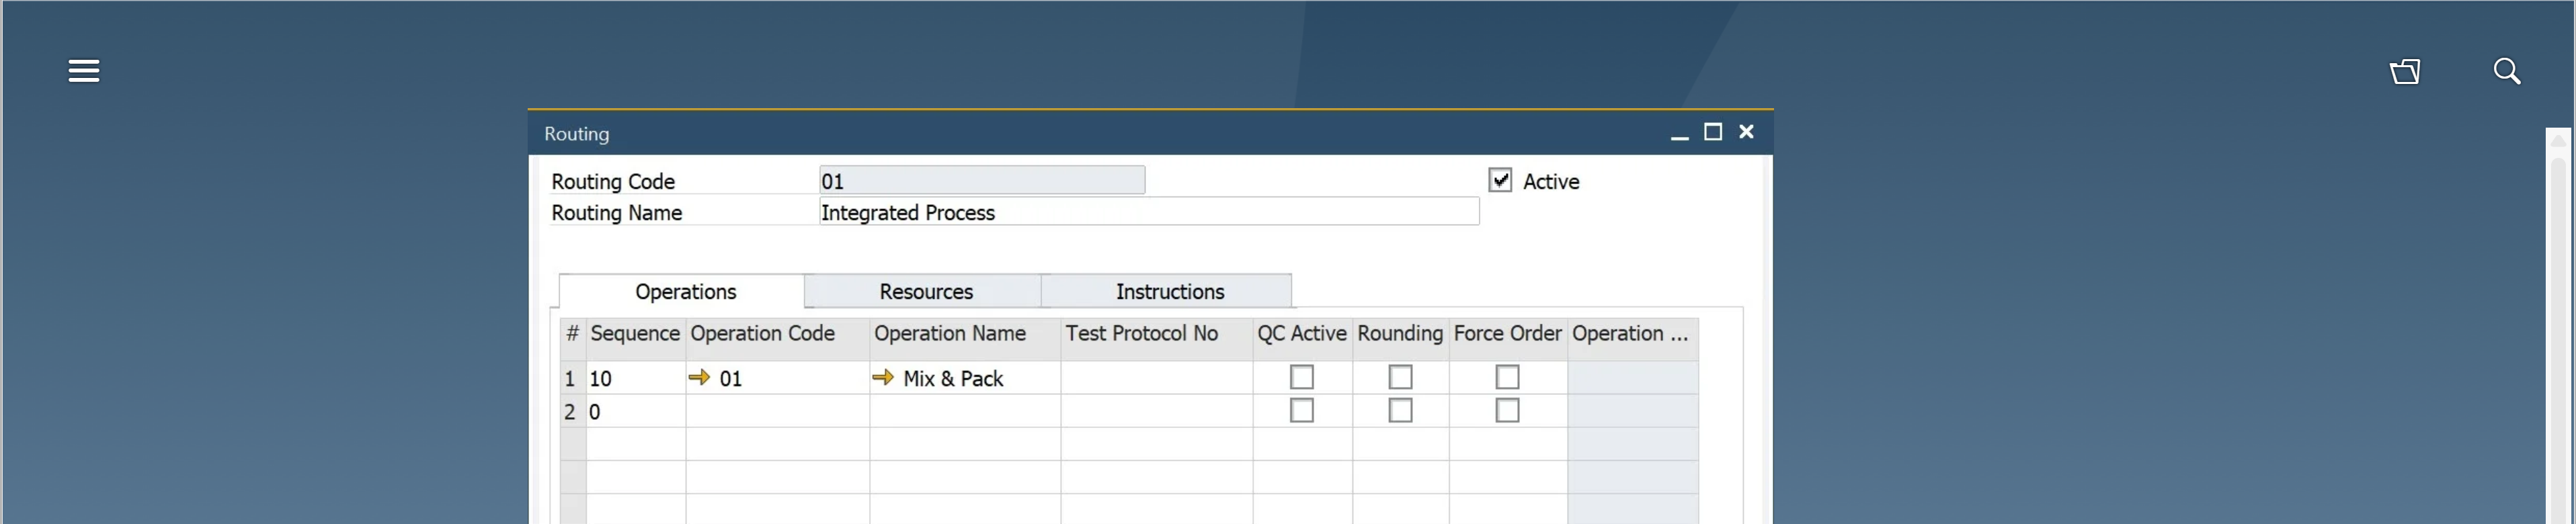
Task: Enable Force Order for row 1
Action: (x=1507, y=377)
